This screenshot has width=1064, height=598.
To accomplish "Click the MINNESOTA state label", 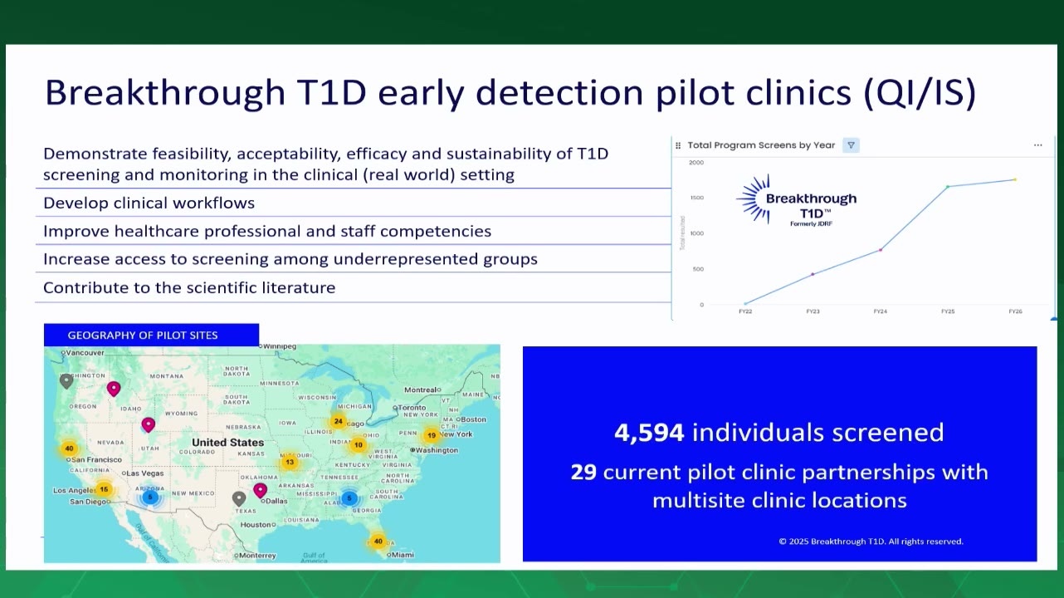I will tap(279, 384).
